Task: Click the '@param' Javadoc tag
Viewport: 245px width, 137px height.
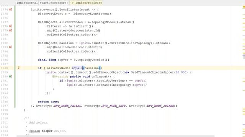Action: (34, 131)
